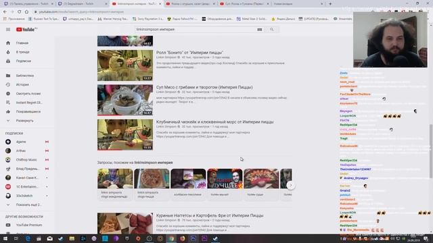Open Влад Предпи... channel subscription
This screenshot has height=243, width=433.
[x=27, y=169]
